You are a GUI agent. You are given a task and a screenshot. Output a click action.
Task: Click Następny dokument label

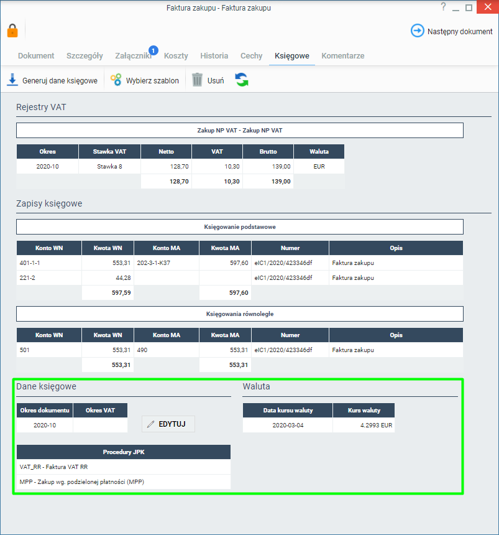[x=460, y=31]
